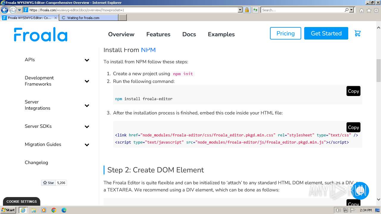The image size is (381, 214).
Task: Expand Migration Guides chevron
Action: pyautogui.click(x=87, y=145)
